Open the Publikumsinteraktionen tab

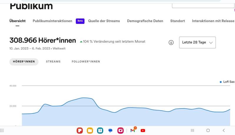tap(52, 21)
